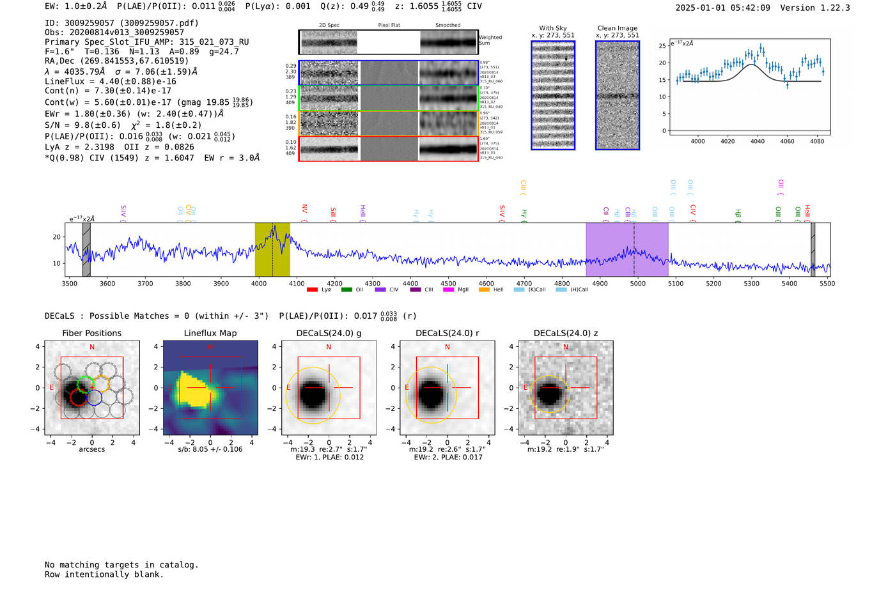Click the red CIV line marker near 5150
Image resolution: width=895 pixels, height=609 pixels.
pos(693,213)
